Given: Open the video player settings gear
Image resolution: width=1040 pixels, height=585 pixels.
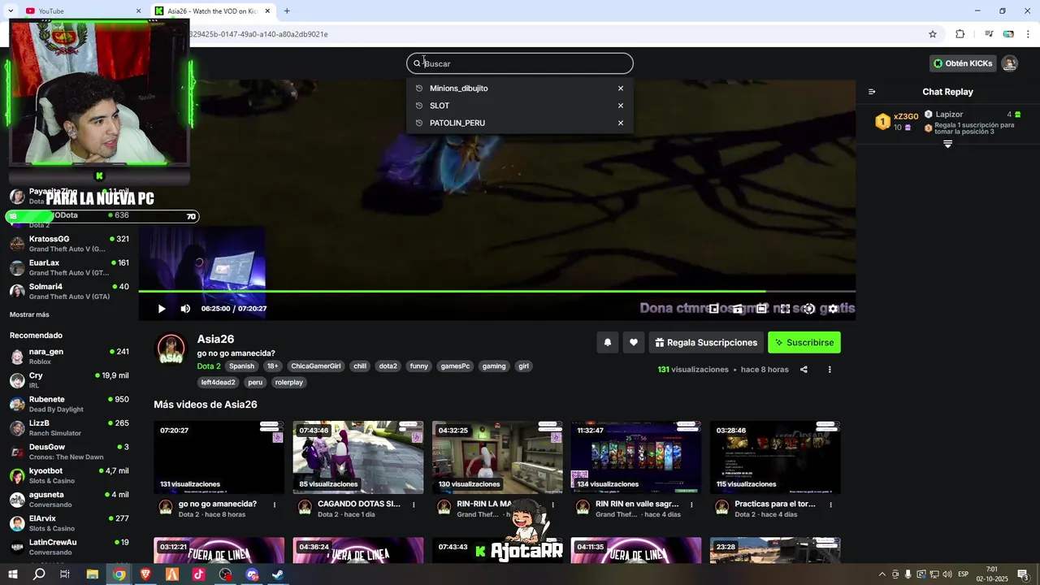Looking at the screenshot, I should (833, 309).
